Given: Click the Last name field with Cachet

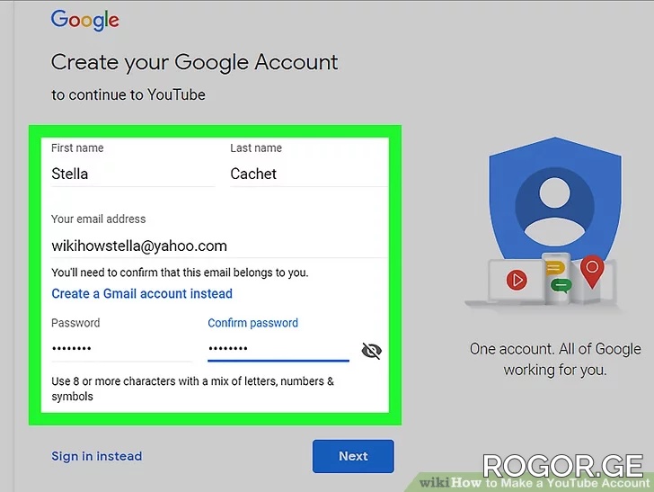Looking at the screenshot, I should 309,174.
